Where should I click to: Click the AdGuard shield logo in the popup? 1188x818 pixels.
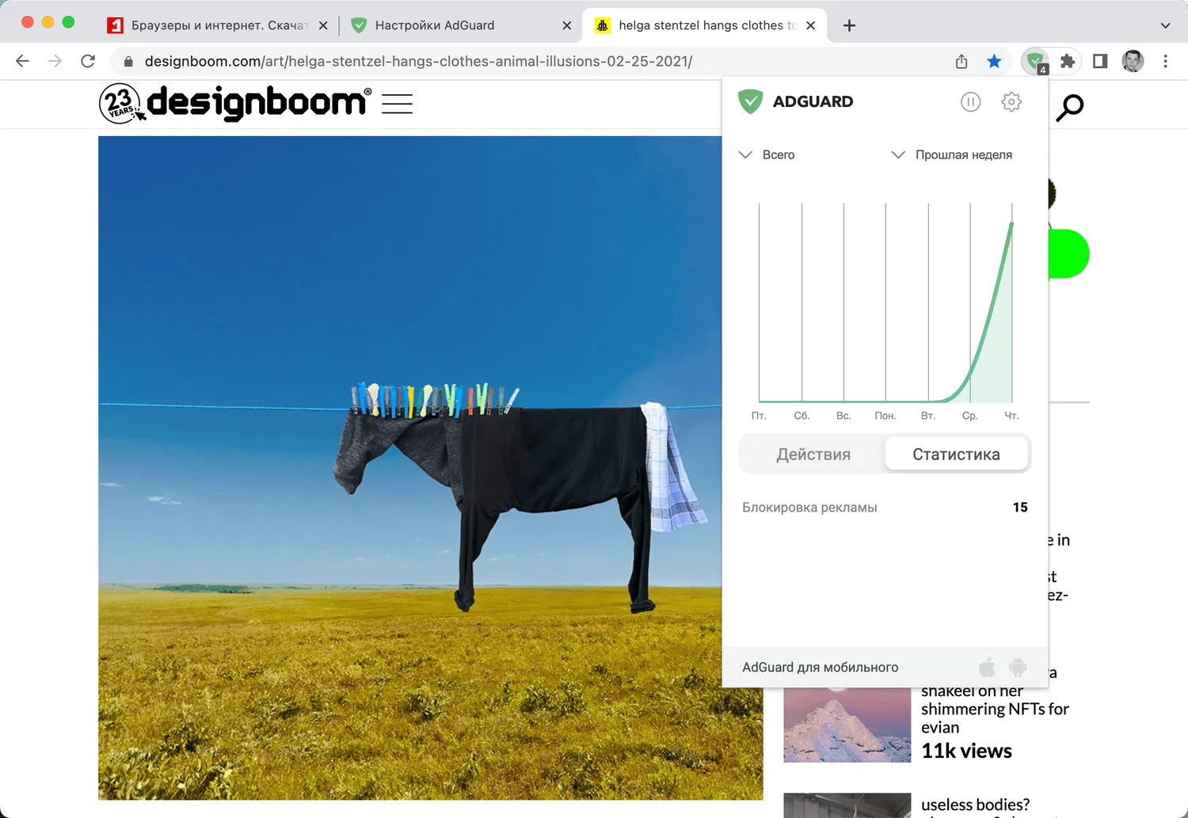(750, 101)
